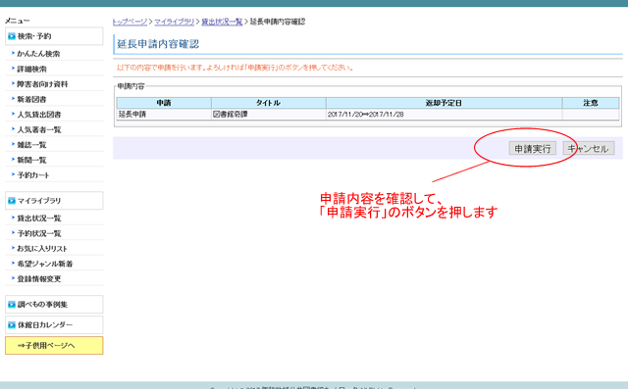
Task: Open the 調べもの事例集 menu item
Action: click(x=54, y=305)
